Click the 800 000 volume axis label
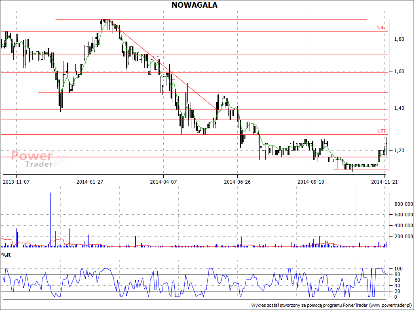Screen dimensions: 414x310 click(x=404, y=204)
